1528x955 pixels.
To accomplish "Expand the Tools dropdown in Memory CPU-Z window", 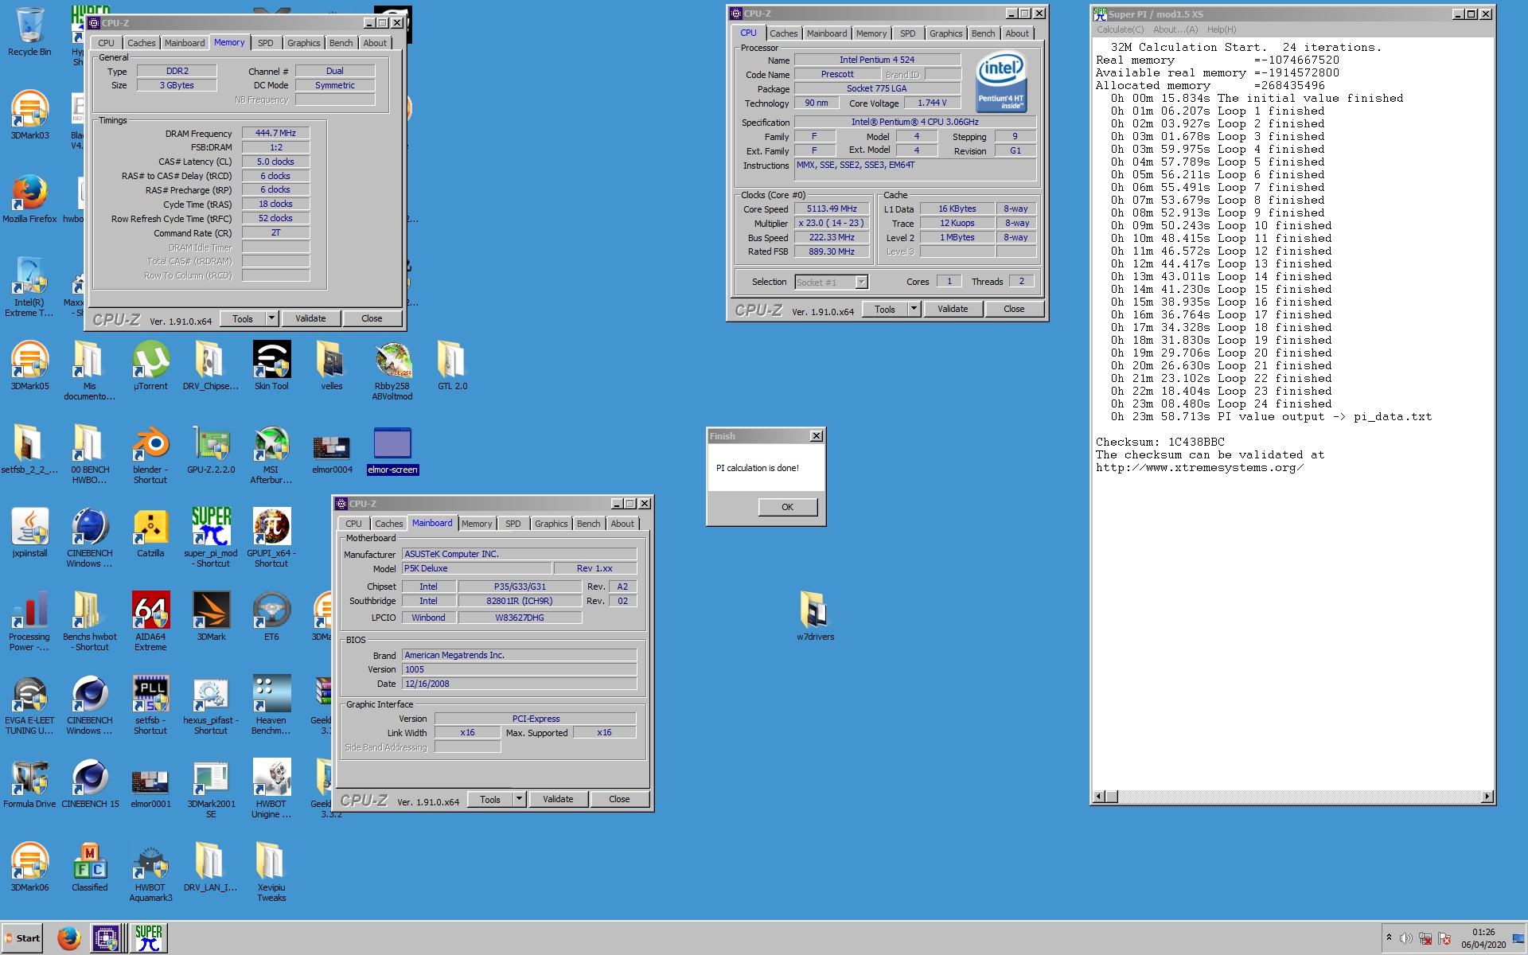I will (271, 318).
